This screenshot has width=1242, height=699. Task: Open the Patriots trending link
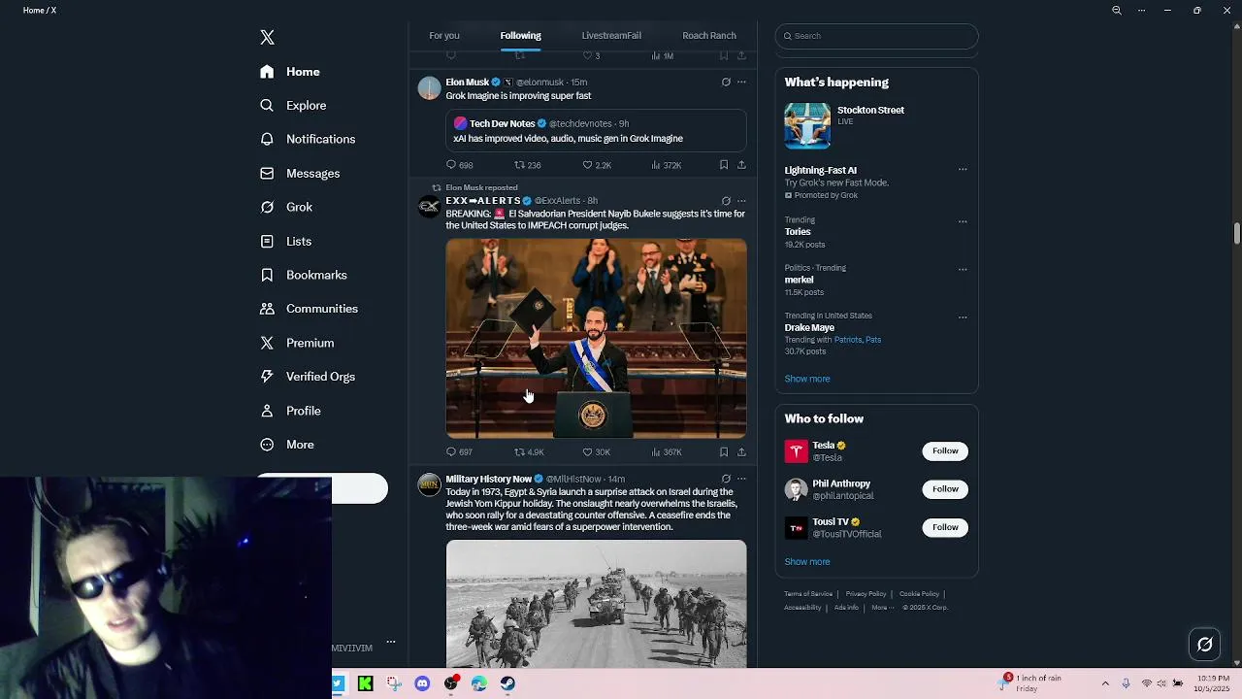point(848,340)
